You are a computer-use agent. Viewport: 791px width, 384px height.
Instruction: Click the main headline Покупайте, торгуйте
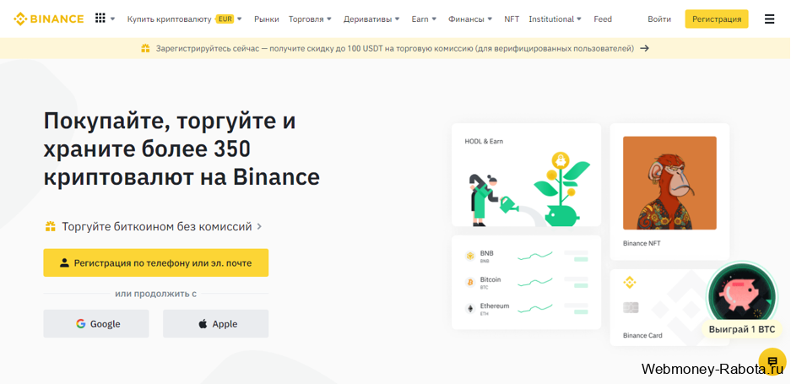(181, 149)
